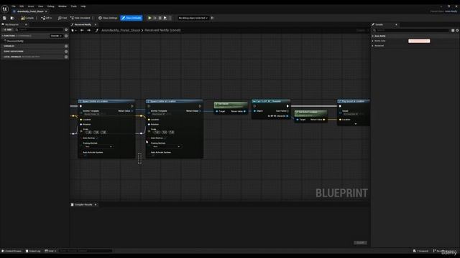
Task: Open the Window menu
Action: [63, 6]
